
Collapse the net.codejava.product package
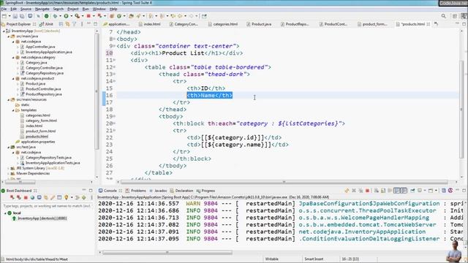13,78
